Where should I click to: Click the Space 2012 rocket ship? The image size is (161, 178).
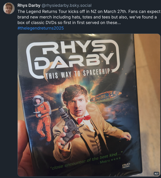[106, 97]
